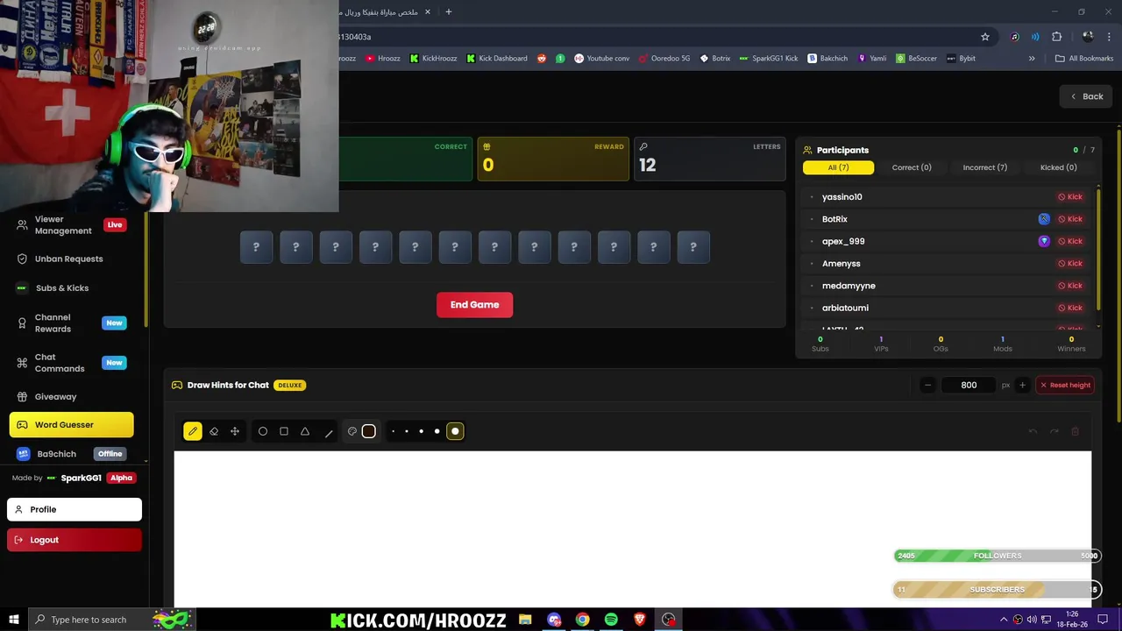Select the smallest brush size dot
The height and width of the screenshot is (631, 1122).
[x=393, y=431]
